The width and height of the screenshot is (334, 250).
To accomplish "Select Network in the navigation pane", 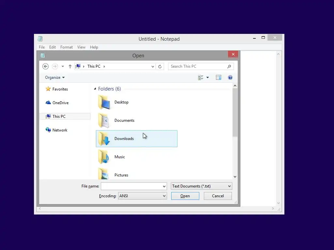I will pos(60,130).
